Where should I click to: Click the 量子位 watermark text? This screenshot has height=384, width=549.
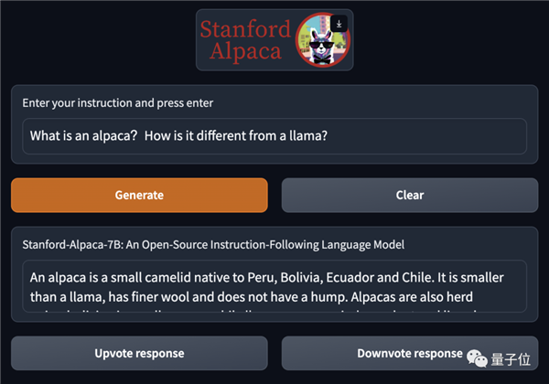pyautogui.click(x=511, y=359)
